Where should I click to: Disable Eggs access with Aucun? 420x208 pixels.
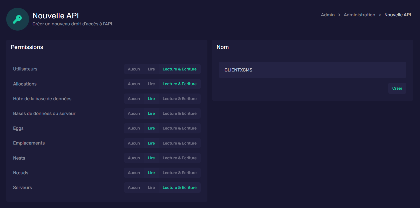click(134, 128)
